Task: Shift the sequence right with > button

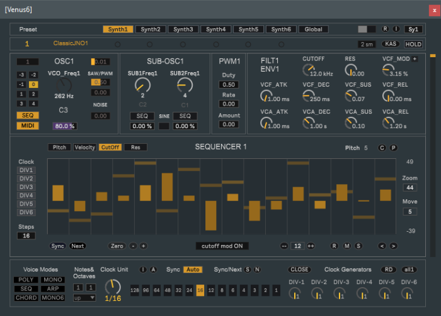Action: coord(394,246)
